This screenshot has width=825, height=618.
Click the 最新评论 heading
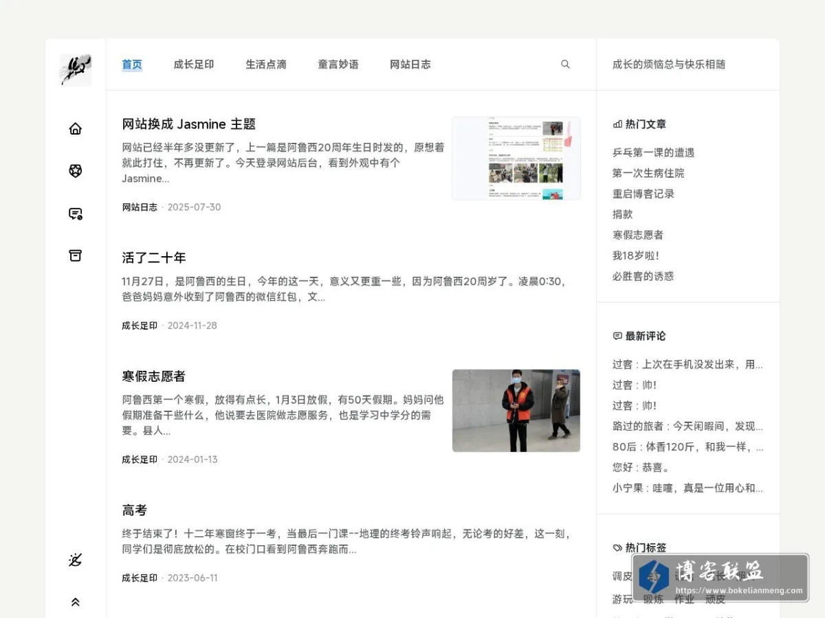tap(639, 336)
